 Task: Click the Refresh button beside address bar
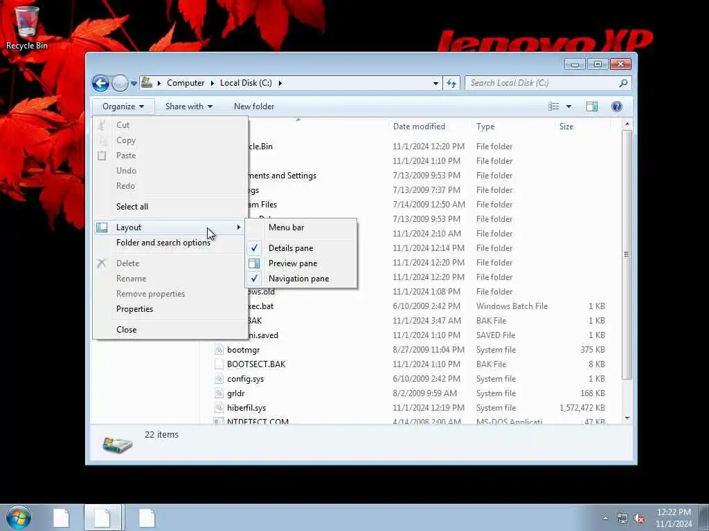point(451,83)
